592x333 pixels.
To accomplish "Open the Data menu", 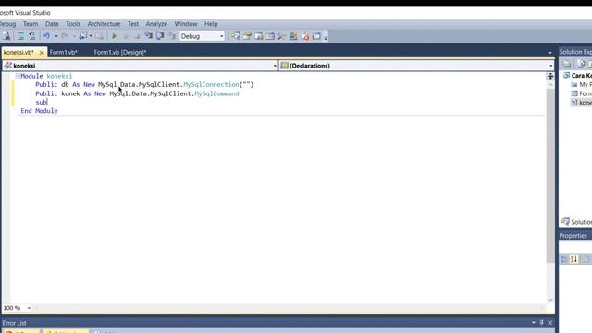I will click(x=52, y=24).
